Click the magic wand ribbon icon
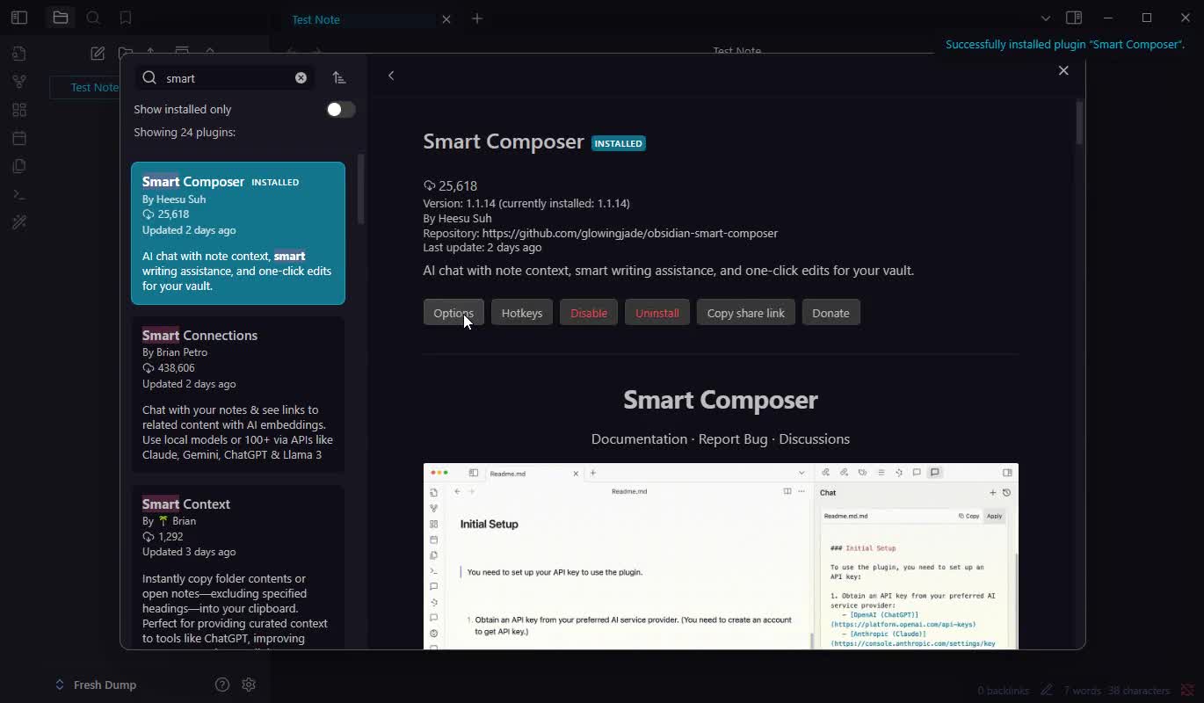Image resolution: width=1204 pixels, height=703 pixels. [x=19, y=222]
